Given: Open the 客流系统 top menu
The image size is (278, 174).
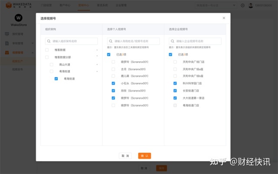Looking at the screenshot, I should tap(102, 5).
